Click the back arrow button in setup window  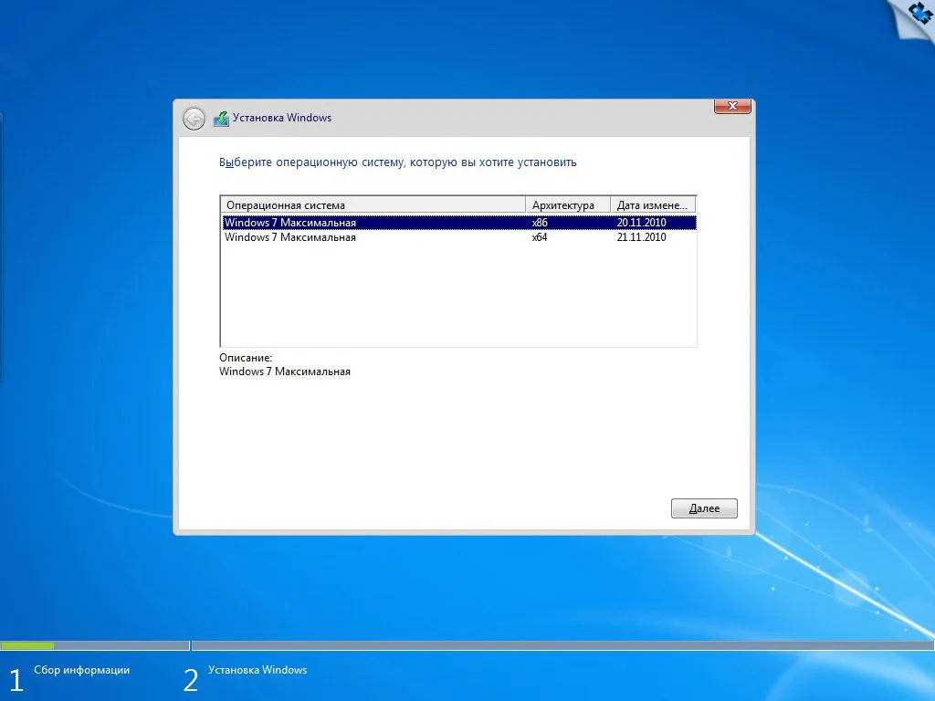pos(194,119)
